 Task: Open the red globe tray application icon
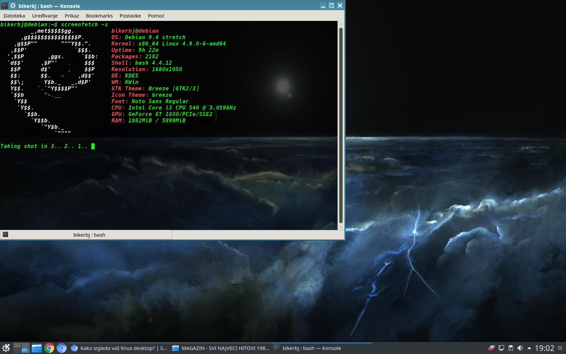(492, 348)
